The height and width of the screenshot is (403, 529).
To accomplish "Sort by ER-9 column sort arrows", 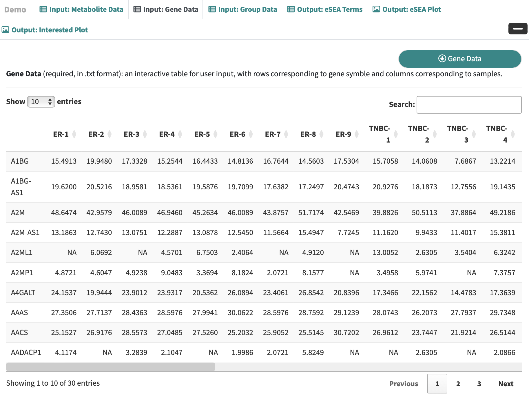I will pos(357,134).
